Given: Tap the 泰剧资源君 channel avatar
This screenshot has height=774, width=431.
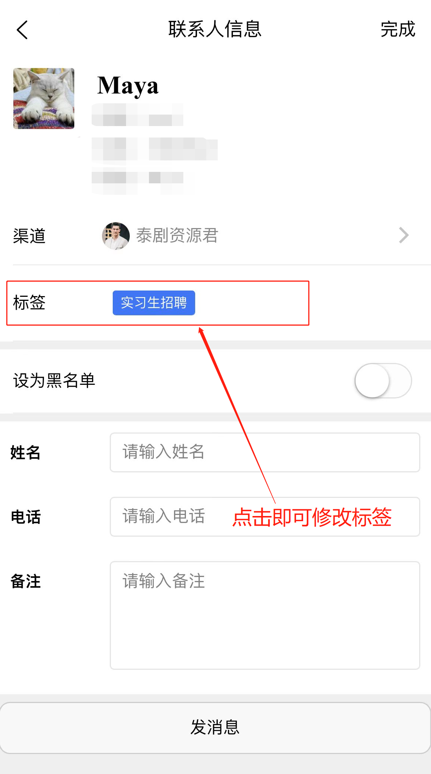Looking at the screenshot, I should pyautogui.click(x=116, y=236).
